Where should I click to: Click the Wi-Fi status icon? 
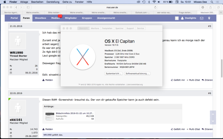(154, 2)
